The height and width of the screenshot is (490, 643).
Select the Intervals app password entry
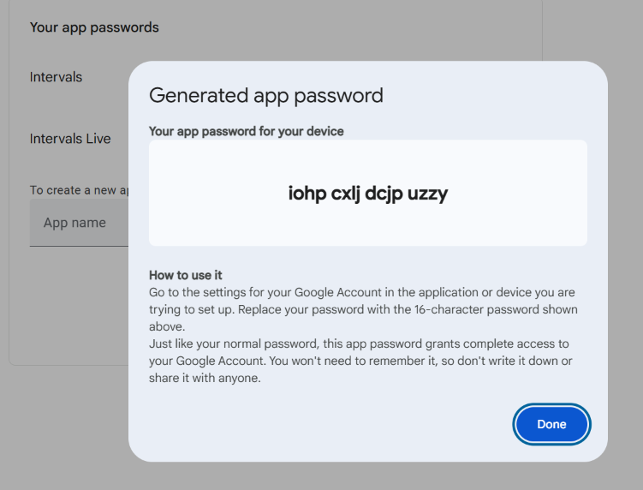pyautogui.click(x=57, y=77)
